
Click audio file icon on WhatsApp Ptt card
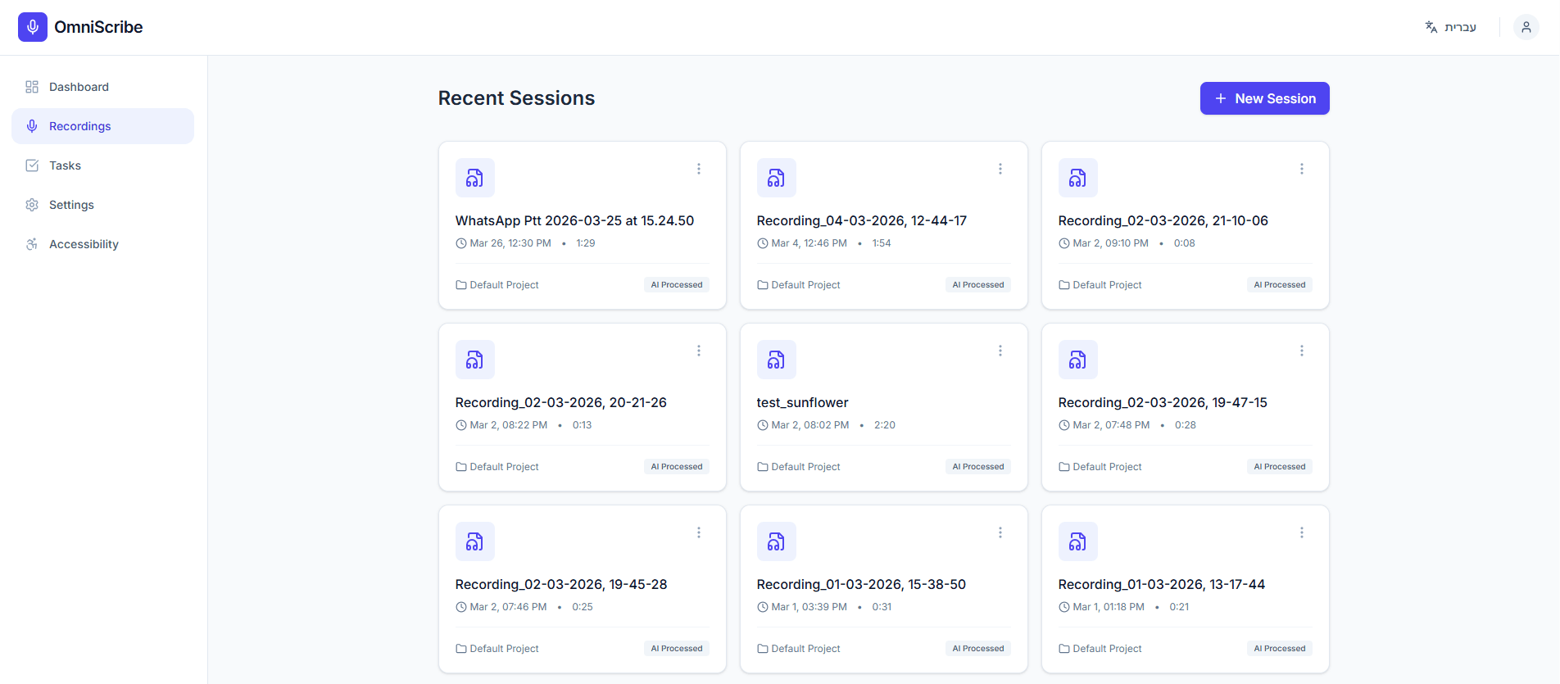coord(474,178)
